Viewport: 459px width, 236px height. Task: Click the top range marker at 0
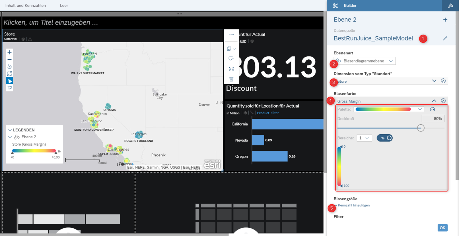(x=341, y=147)
